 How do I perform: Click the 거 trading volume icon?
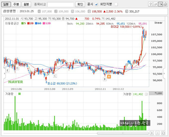[x=127, y=11]
